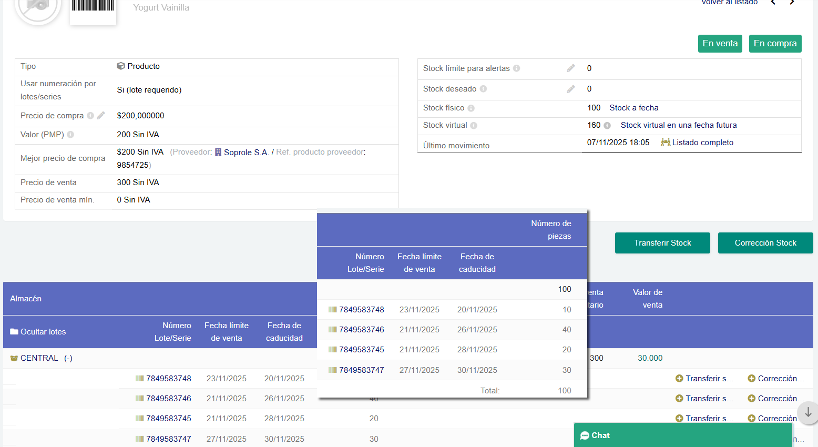The height and width of the screenshot is (447, 818).
Task: Click the round scroll-down arrow button
Action: (807, 412)
